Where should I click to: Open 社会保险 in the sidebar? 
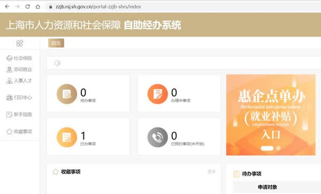(x=19, y=58)
